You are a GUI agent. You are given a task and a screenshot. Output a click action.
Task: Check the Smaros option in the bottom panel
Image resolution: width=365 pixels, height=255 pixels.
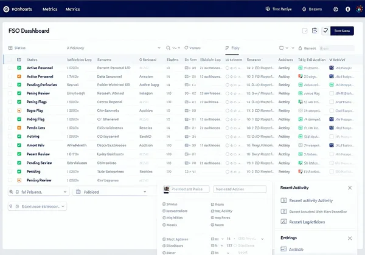164,204
